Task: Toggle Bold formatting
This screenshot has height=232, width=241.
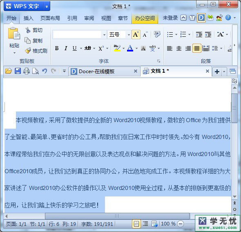Action: pyautogui.click(x=57, y=48)
